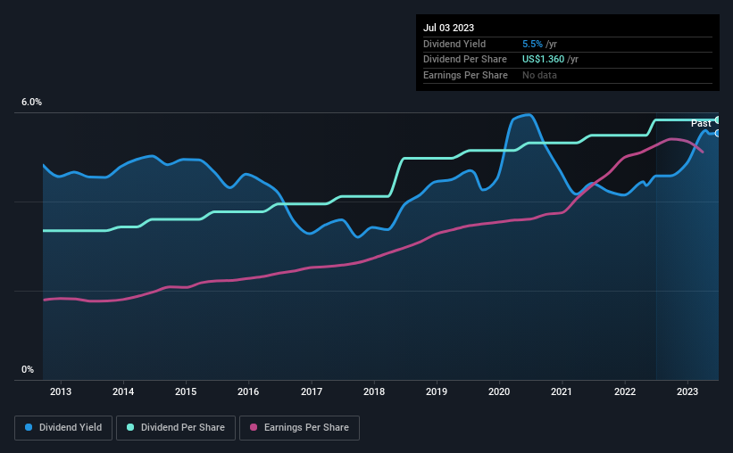Click the 2023 x-axis label
The width and height of the screenshot is (733, 453).
(x=687, y=391)
